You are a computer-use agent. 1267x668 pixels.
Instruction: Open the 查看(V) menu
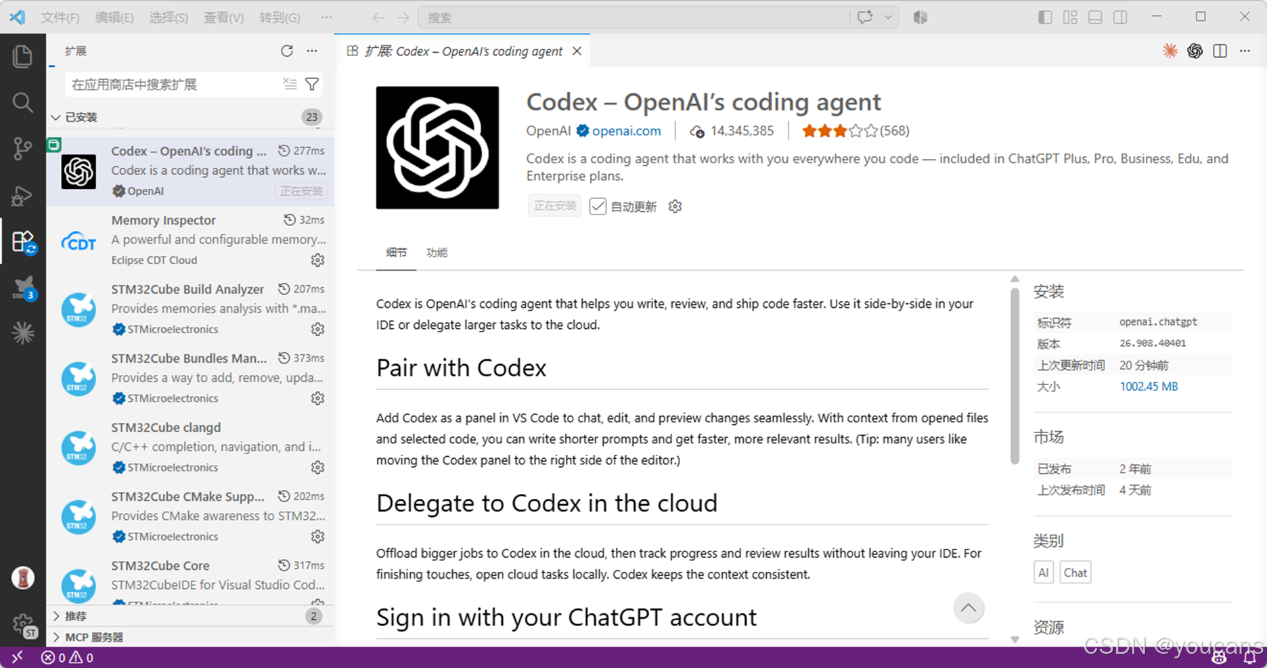tap(223, 18)
